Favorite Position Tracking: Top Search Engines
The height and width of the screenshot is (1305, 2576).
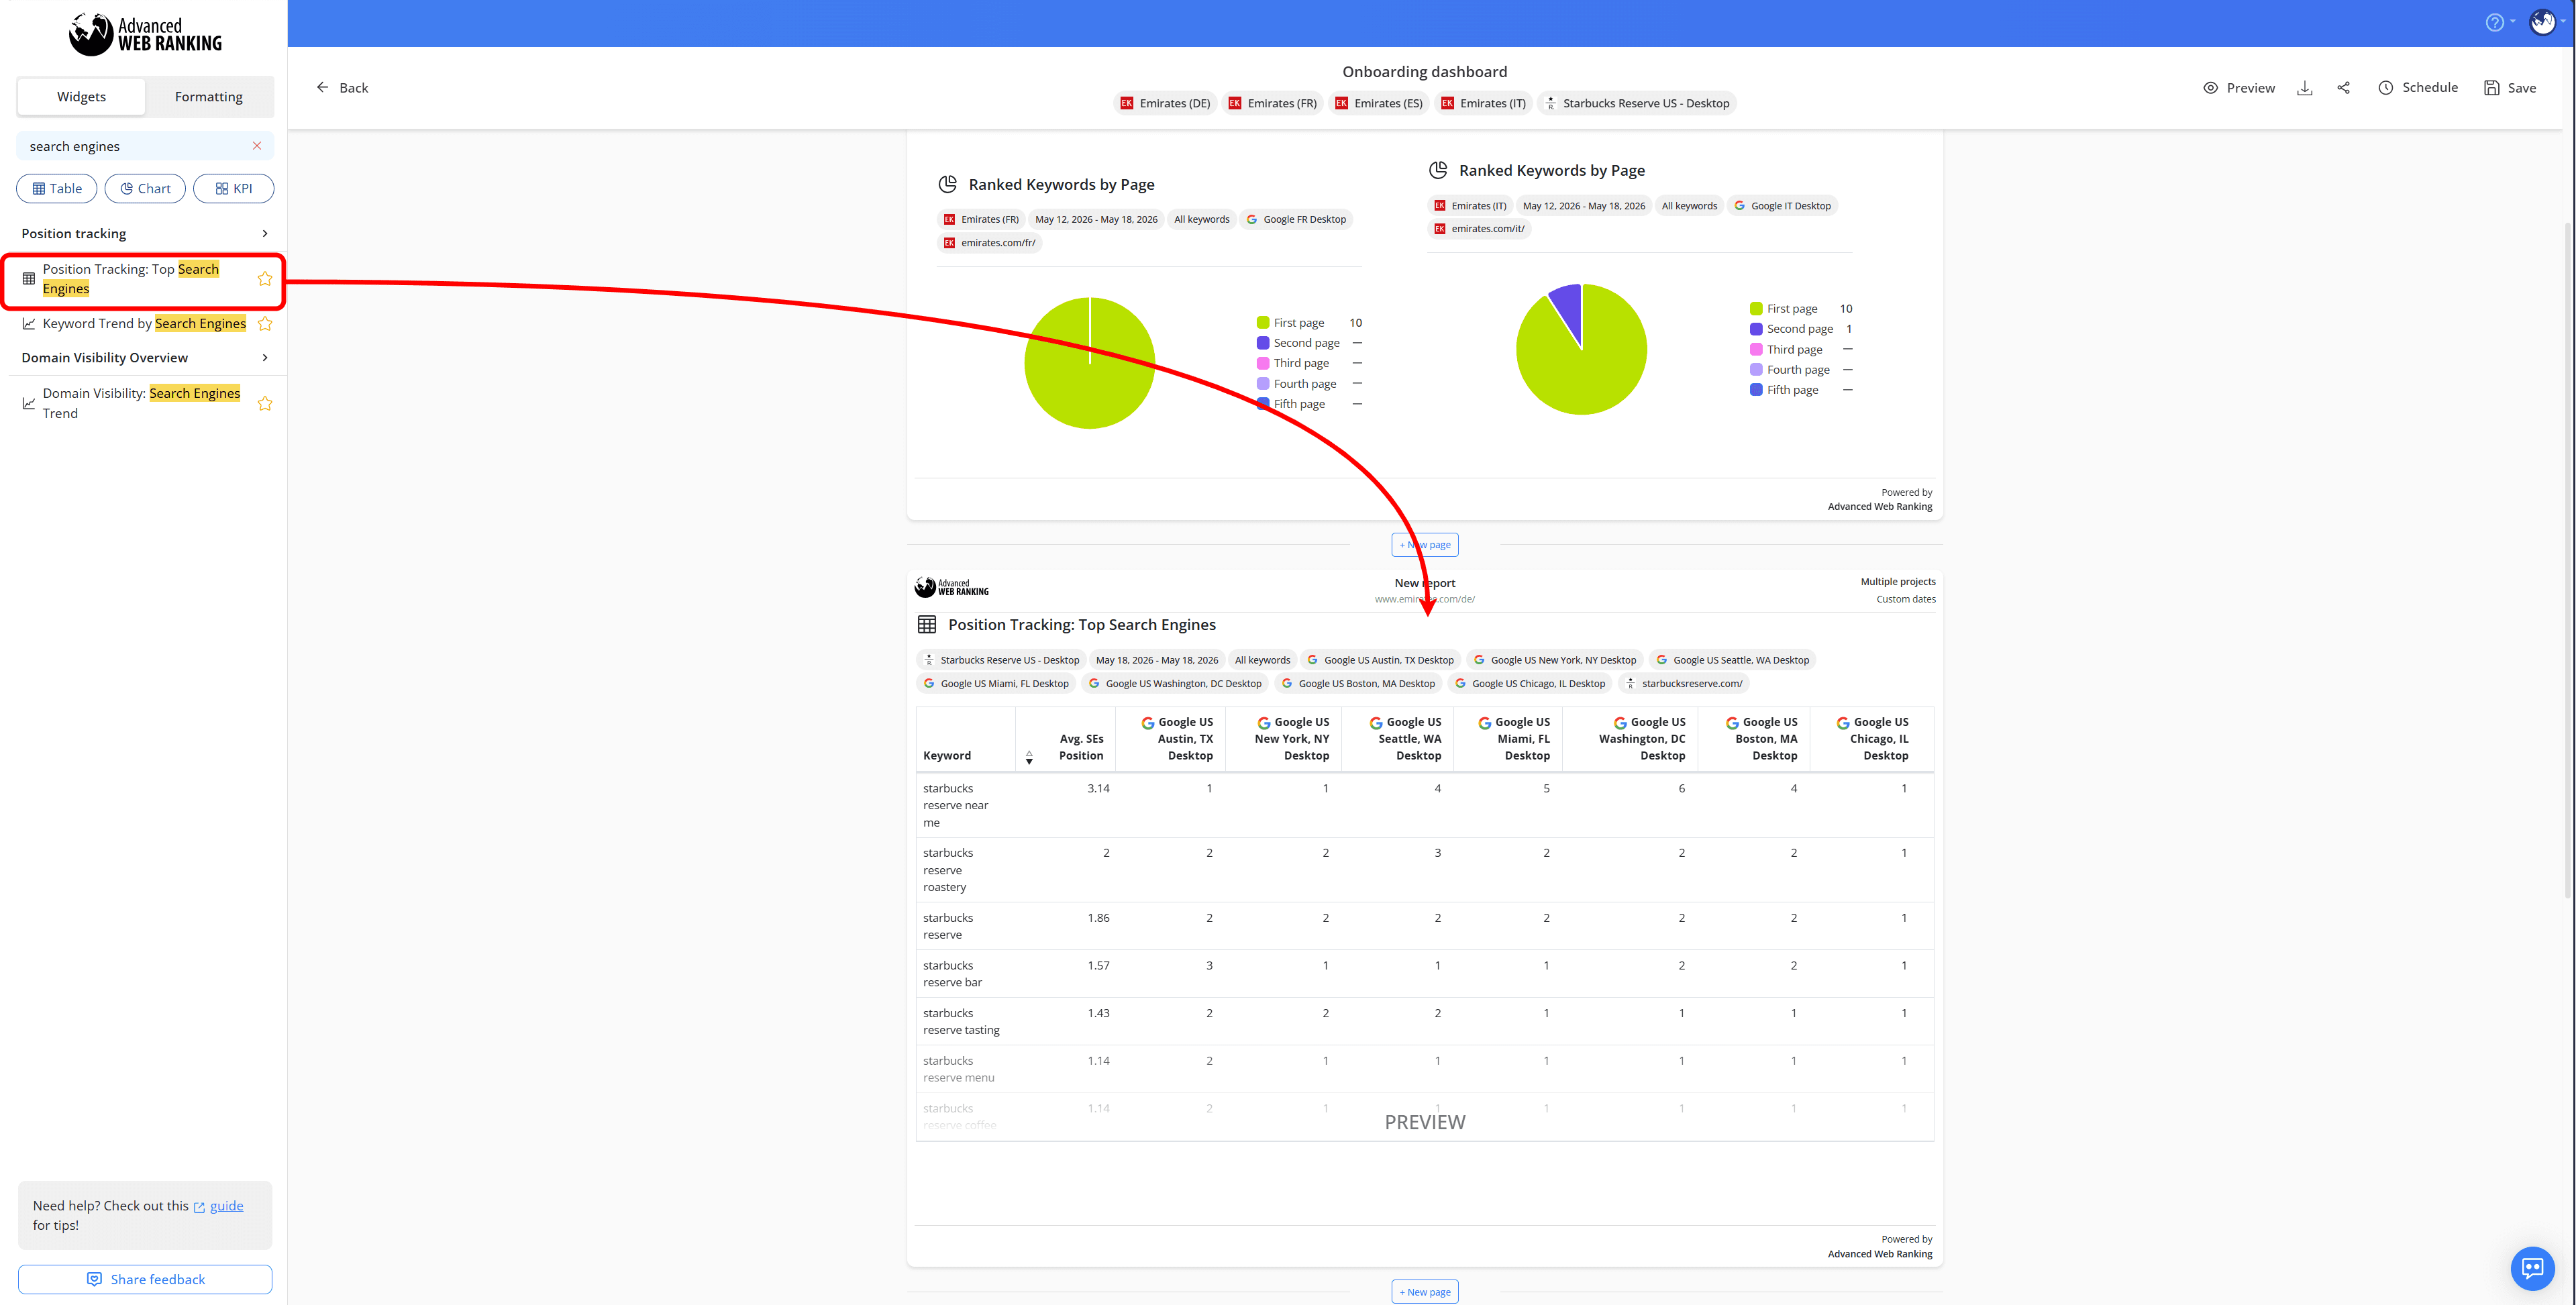pos(265,279)
